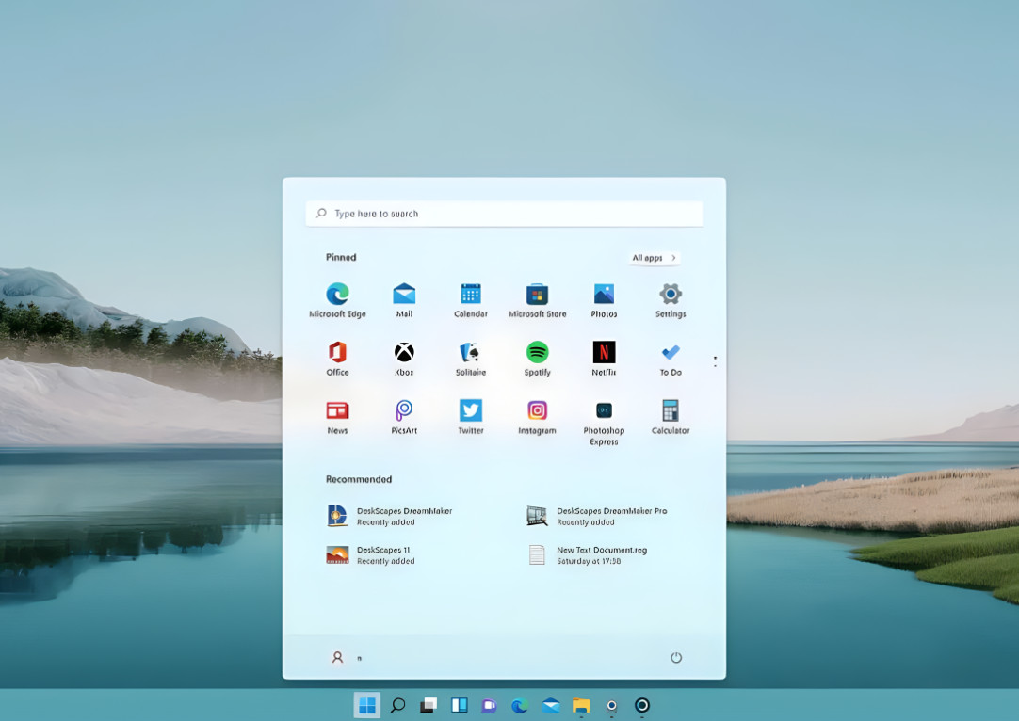Open Microsoft Edge from pinned apps

pos(337,295)
